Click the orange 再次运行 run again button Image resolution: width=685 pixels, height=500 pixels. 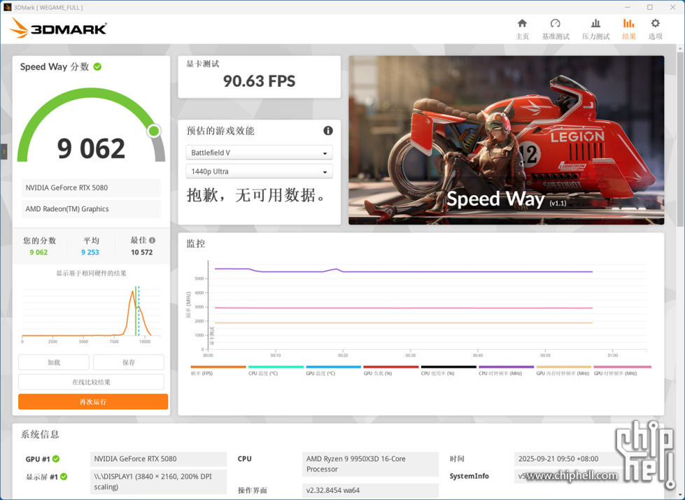[x=93, y=401]
